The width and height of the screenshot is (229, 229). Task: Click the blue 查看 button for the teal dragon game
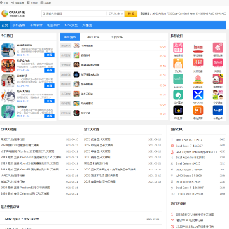(x=49, y=116)
